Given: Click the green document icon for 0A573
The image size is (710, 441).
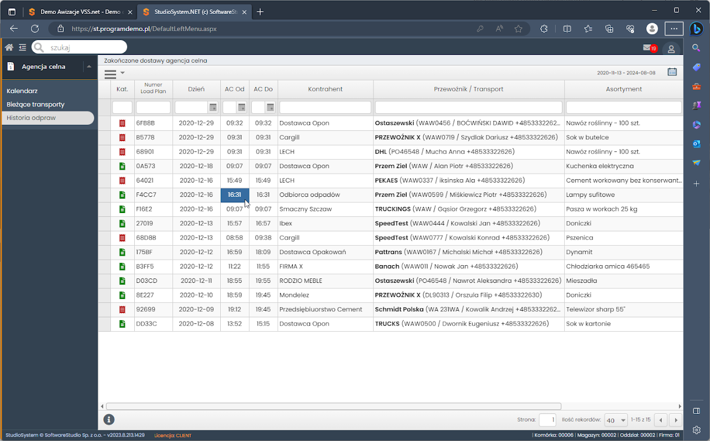Looking at the screenshot, I should (x=123, y=166).
